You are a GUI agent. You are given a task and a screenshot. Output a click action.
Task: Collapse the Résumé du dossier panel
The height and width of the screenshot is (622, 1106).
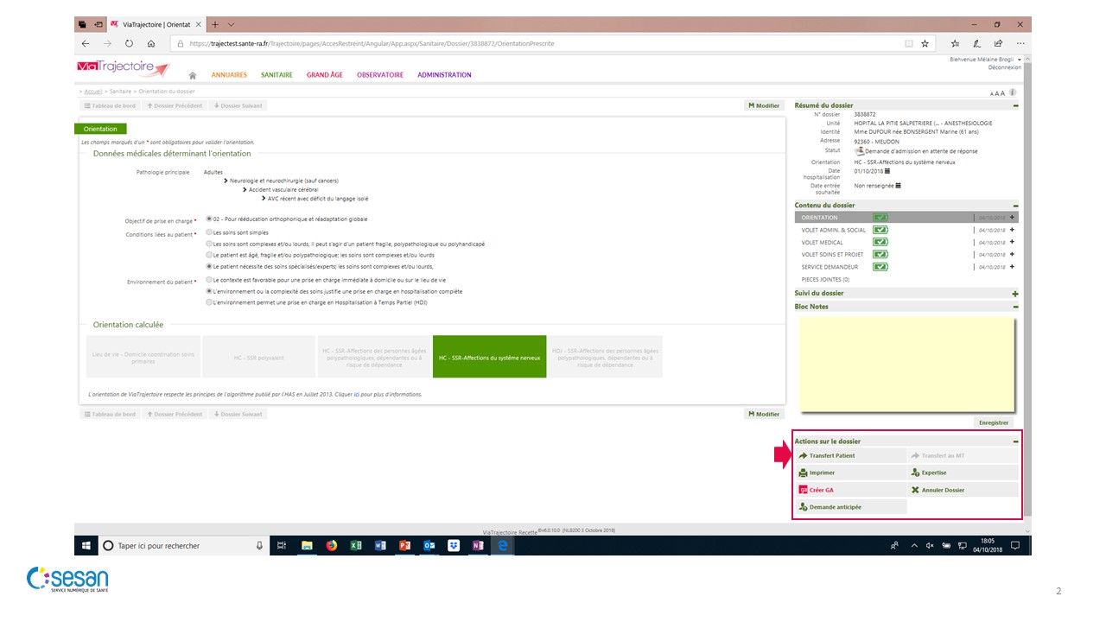coord(1015,105)
